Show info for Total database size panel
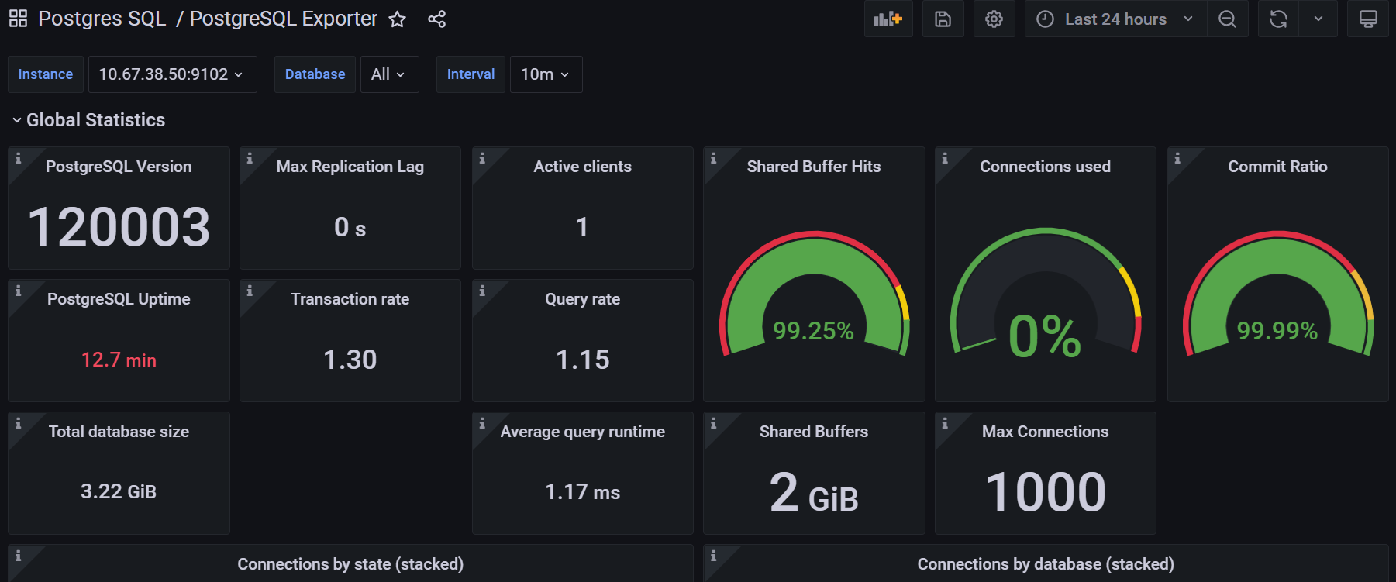Image resolution: width=1396 pixels, height=582 pixels. point(19,423)
